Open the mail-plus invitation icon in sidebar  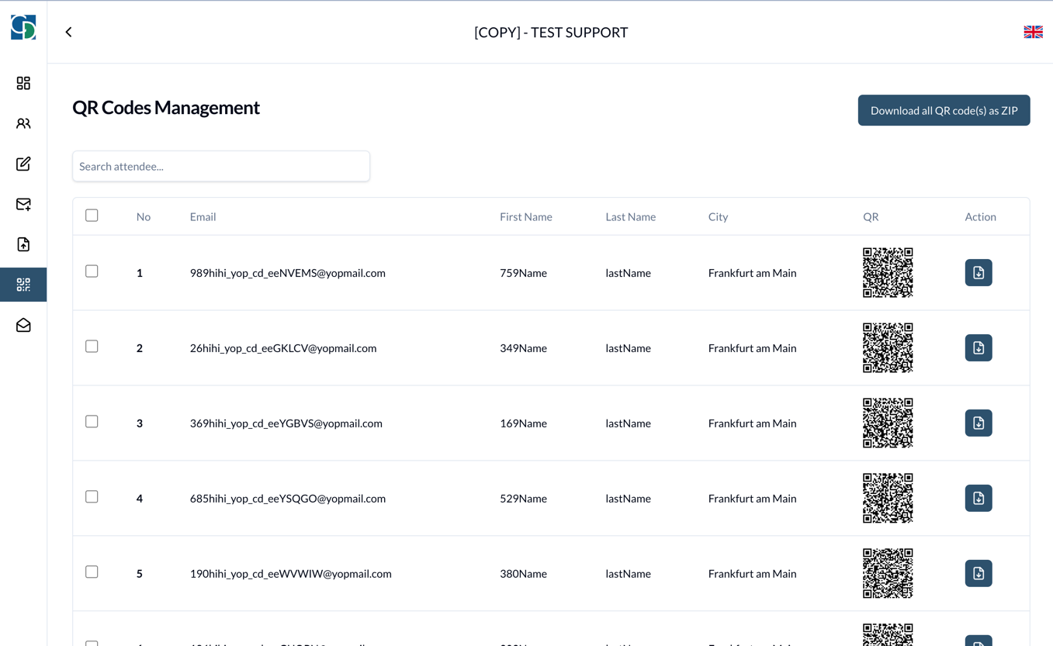pyautogui.click(x=23, y=204)
